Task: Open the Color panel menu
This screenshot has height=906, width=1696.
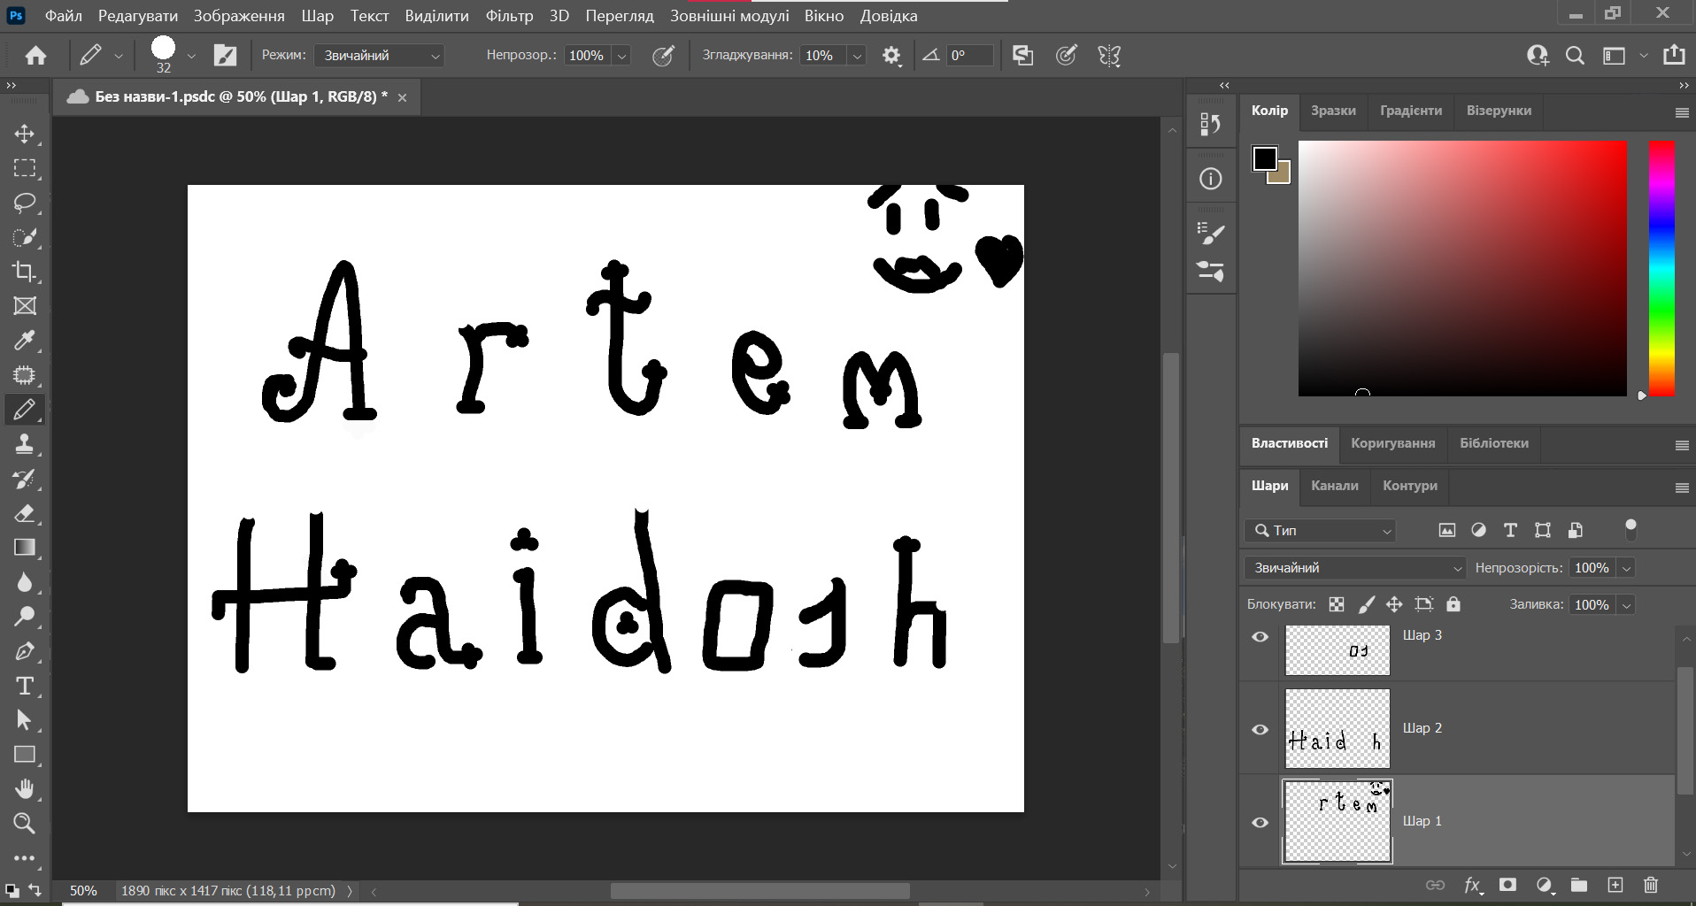Action: coord(1682,112)
